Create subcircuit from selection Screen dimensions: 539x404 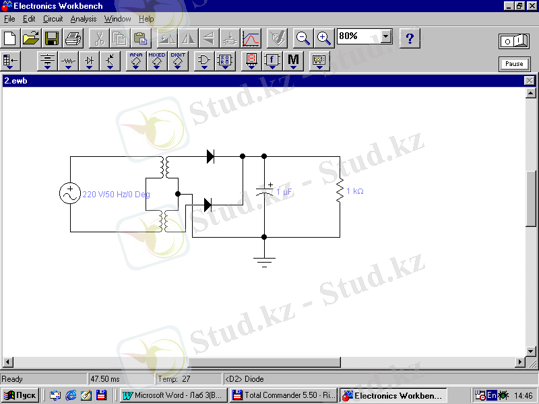230,38
